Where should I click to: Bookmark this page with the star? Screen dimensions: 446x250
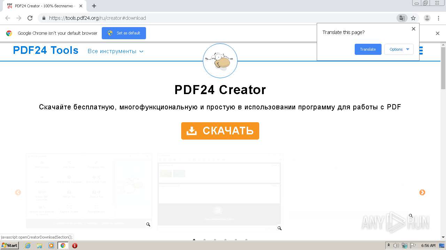click(413, 18)
